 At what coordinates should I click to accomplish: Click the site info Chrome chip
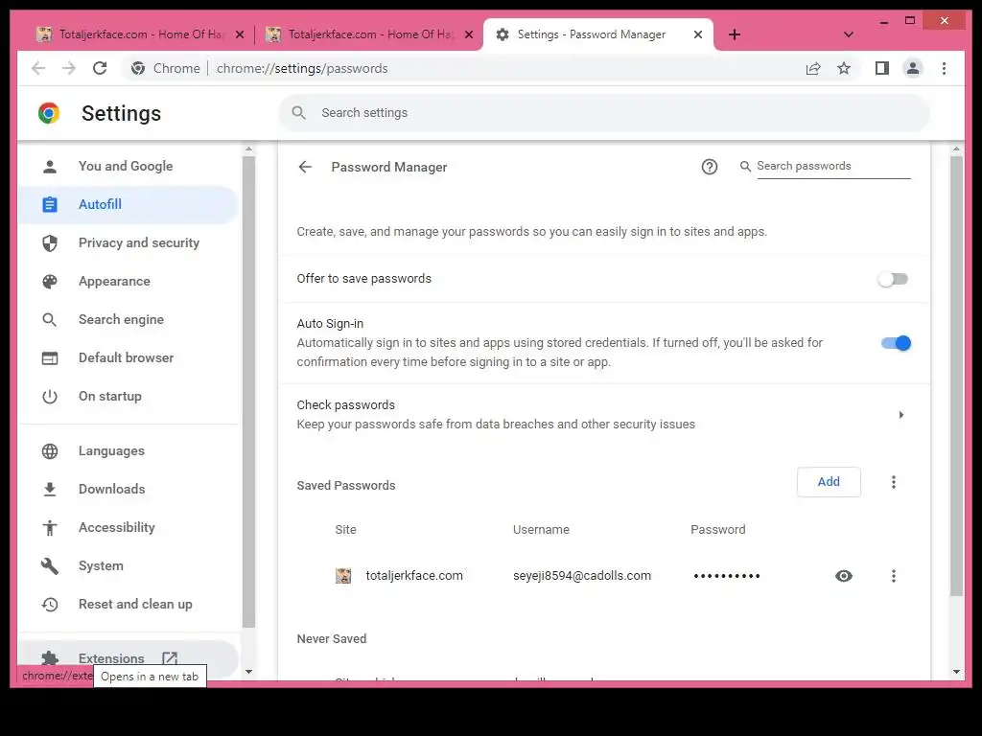[166, 68]
